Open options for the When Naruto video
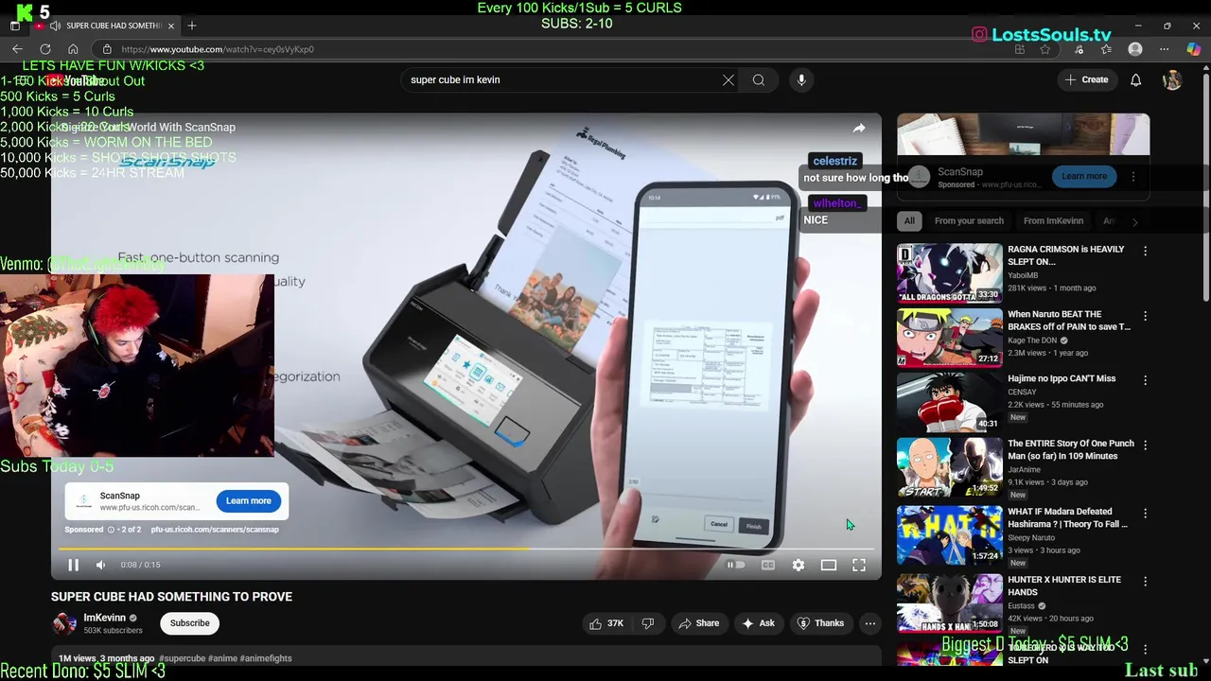The width and height of the screenshot is (1211, 681). tap(1146, 317)
